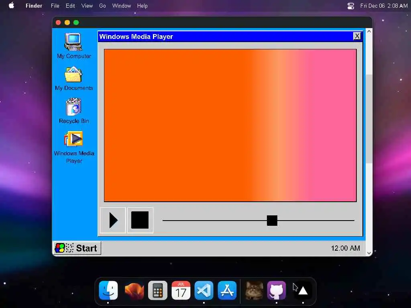Open the orange macOS Ventura dock icon
Image resolution: width=411 pixels, height=308 pixels.
click(x=134, y=290)
